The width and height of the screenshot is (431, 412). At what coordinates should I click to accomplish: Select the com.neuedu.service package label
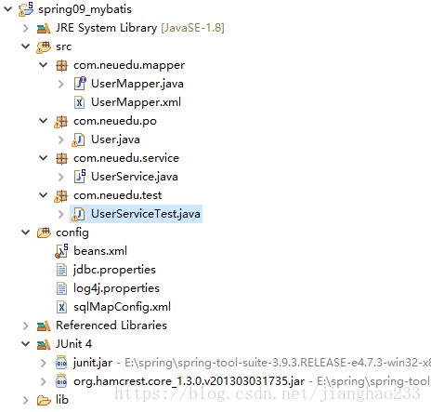[x=126, y=158]
